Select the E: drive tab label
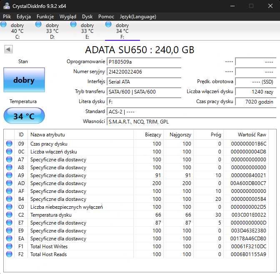The width and height of the screenshot is (280, 274). coord(87,37)
